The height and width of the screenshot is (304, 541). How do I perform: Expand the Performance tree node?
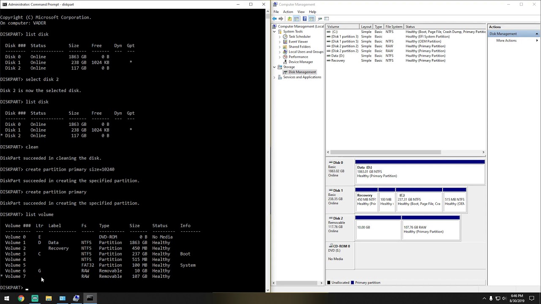point(279,57)
